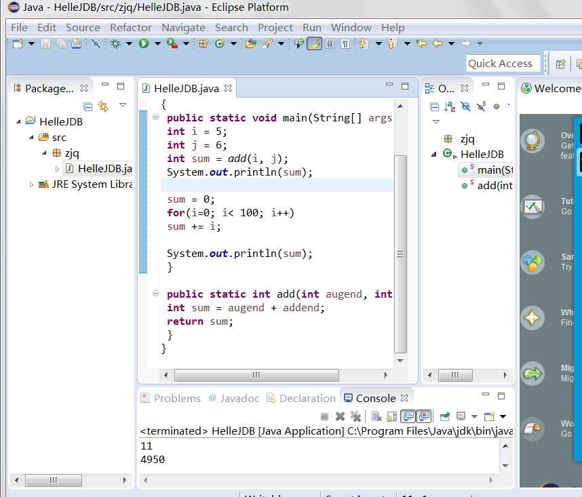Toggle Hide Static Members in Outline
Image resolution: width=582 pixels, height=497 pixels.
click(482, 106)
